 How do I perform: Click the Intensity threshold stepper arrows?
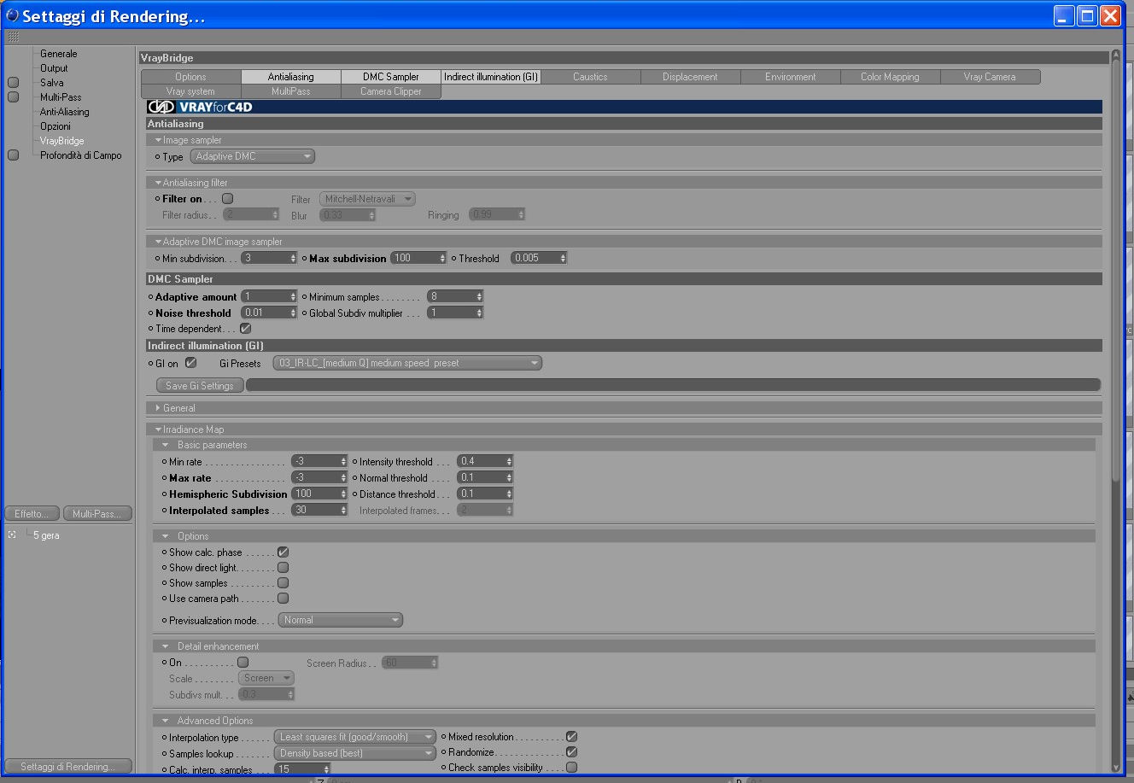[510, 461]
